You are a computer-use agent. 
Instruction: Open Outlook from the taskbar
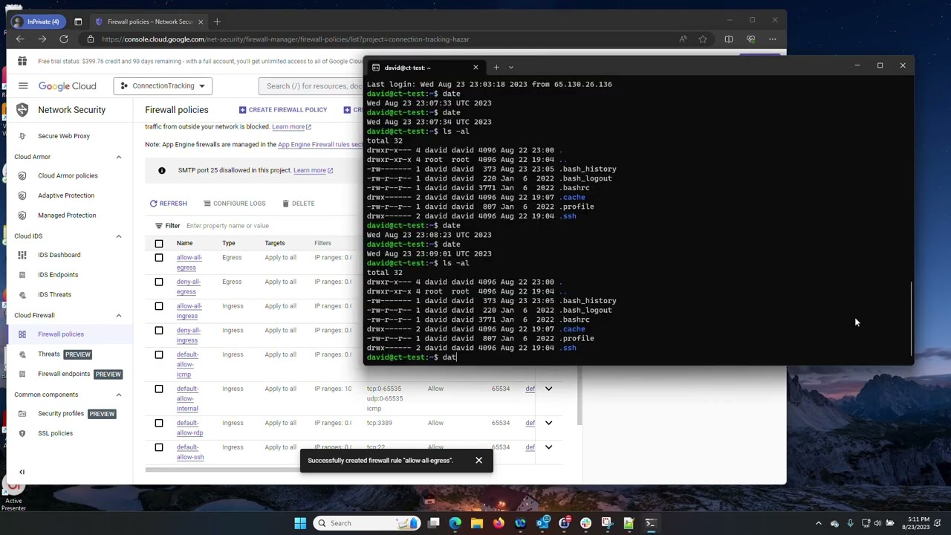pos(542,523)
